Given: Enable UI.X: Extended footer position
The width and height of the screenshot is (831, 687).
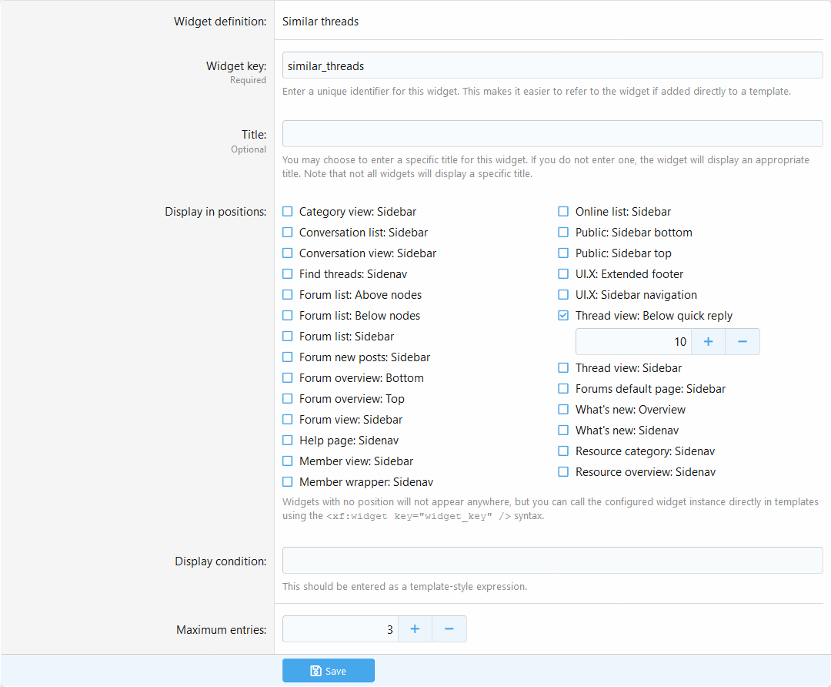Looking at the screenshot, I should tap(563, 274).
